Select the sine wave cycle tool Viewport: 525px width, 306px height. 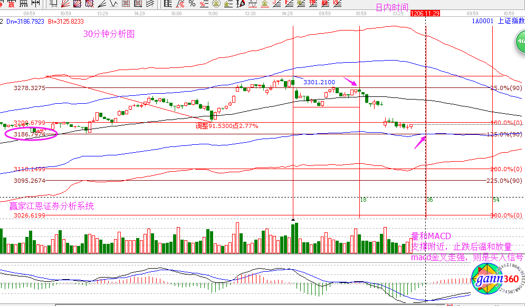click(253, 4)
